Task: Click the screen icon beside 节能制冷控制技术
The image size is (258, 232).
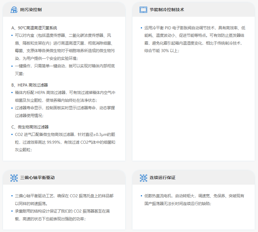Action: [143, 10]
